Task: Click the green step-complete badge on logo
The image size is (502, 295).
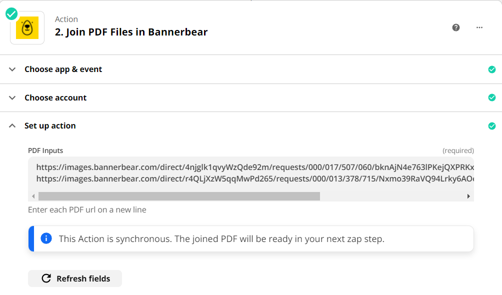Action: coord(11,14)
